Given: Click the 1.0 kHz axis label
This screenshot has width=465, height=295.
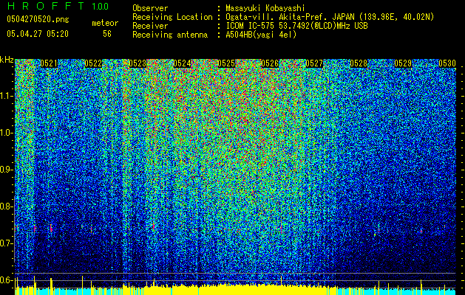Looking at the screenshot, I should (7, 133).
